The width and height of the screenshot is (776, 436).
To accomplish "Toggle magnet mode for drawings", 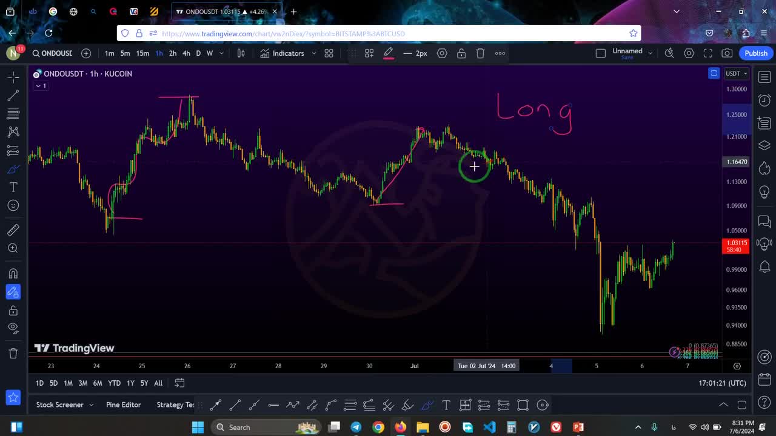I will 13,273.
